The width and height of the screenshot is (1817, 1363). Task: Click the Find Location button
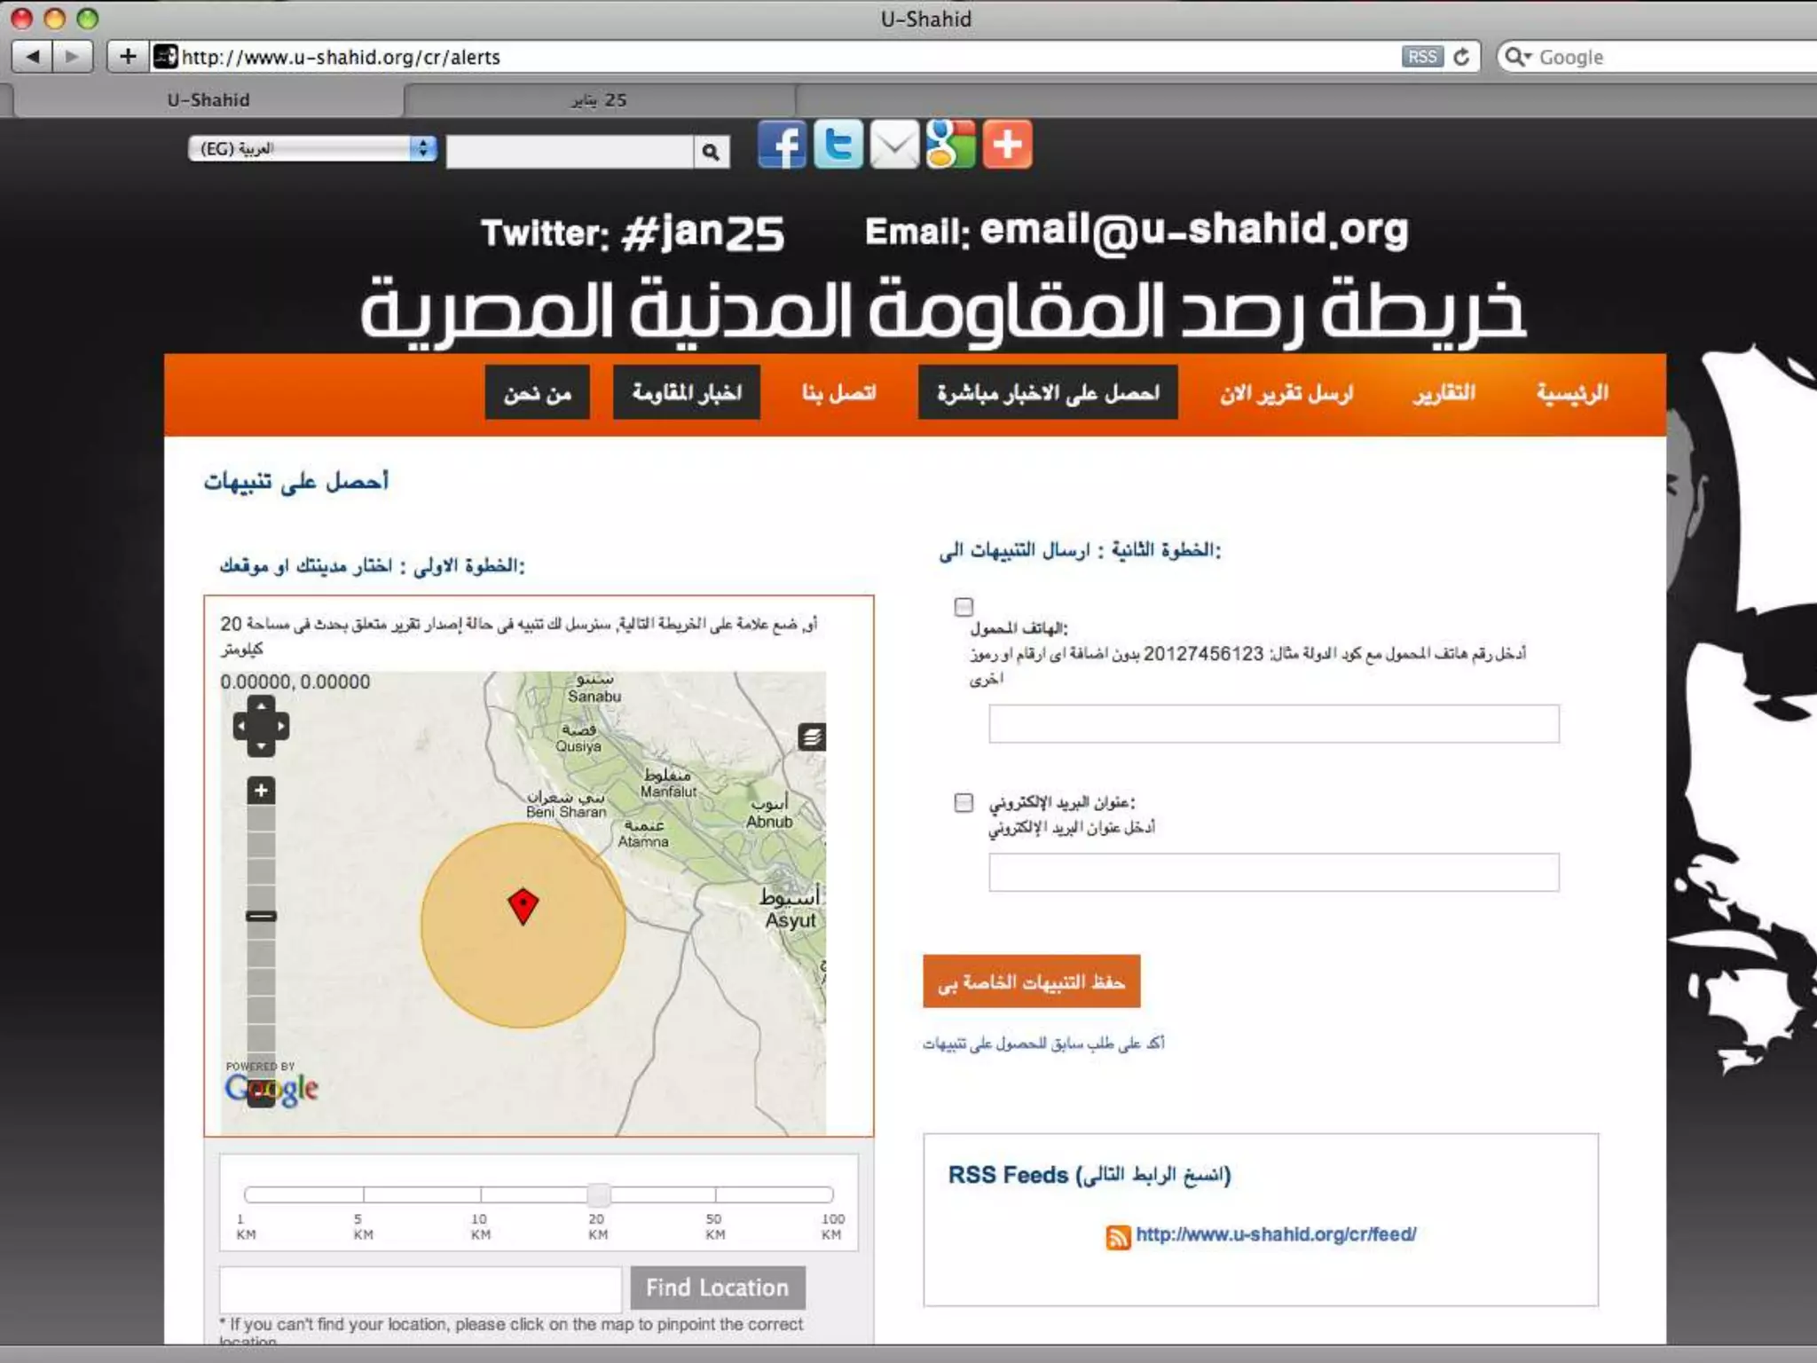717,1287
